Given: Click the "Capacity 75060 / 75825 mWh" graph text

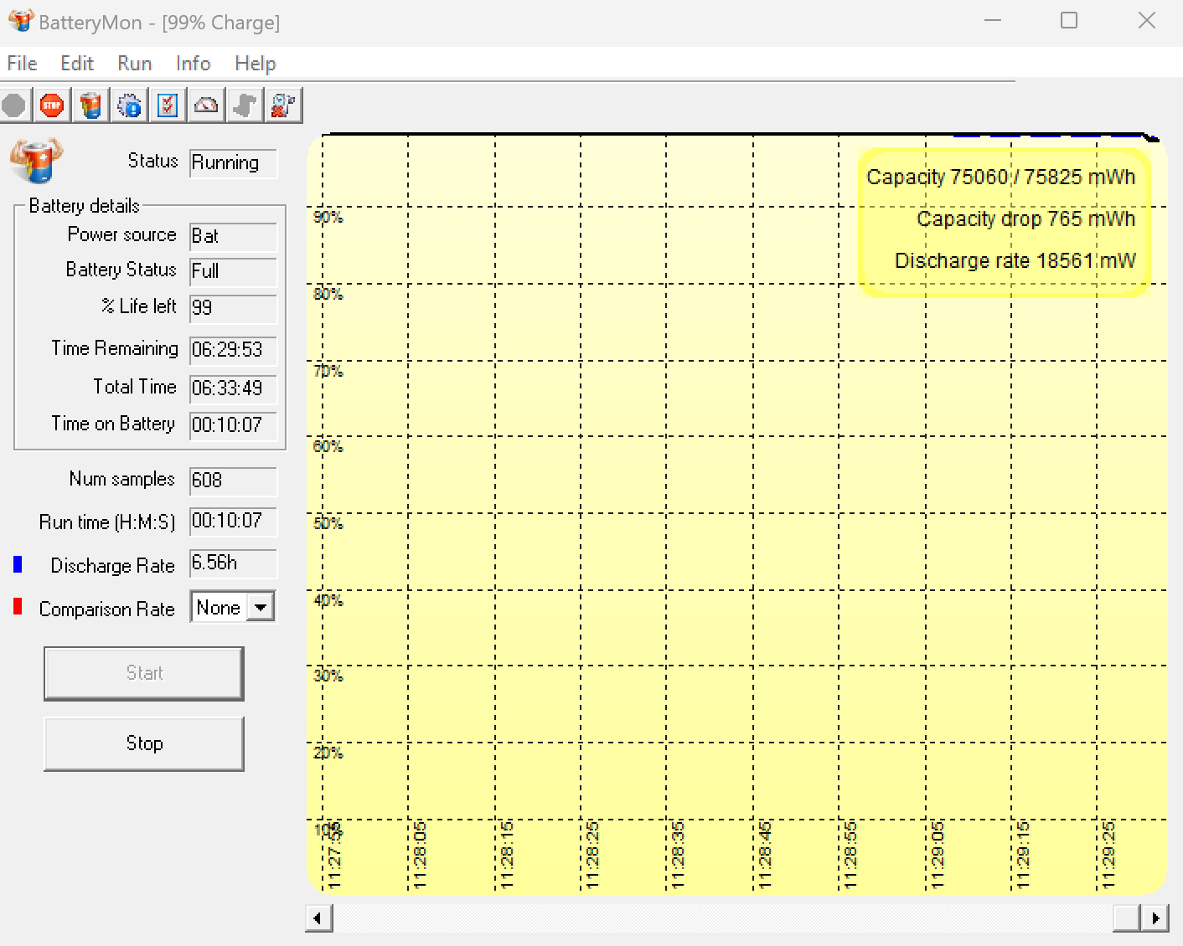Looking at the screenshot, I should (x=1001, y=177).
